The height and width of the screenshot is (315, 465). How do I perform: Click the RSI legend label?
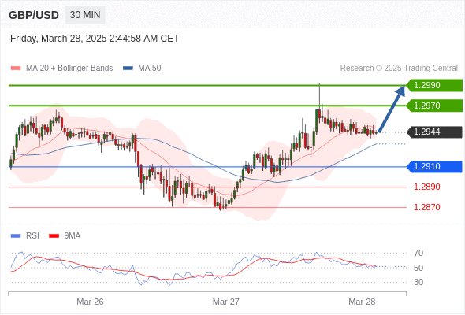click(x=32, y=236)
